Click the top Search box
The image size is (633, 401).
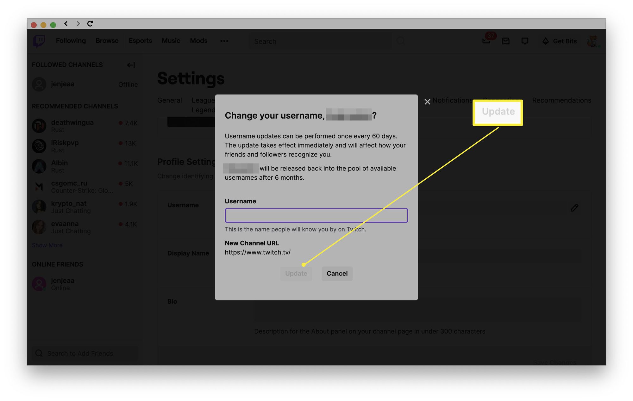point(320,41)
